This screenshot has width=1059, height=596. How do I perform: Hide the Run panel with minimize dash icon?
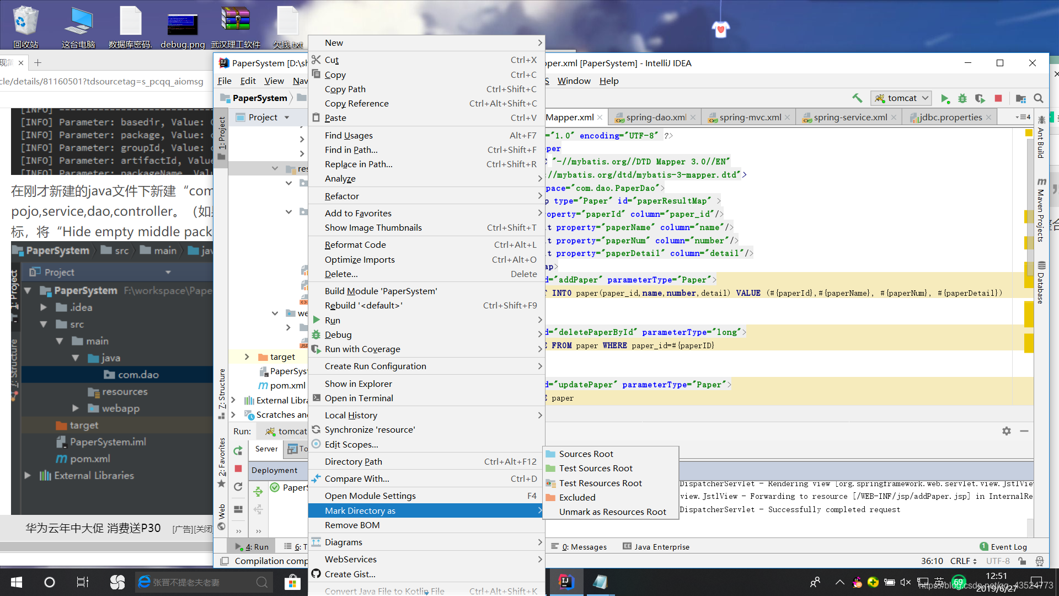point(1024,431)
